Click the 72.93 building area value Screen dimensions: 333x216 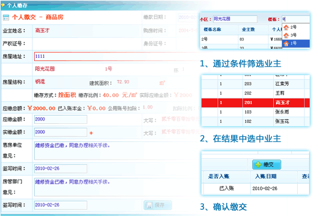point(123,82)
